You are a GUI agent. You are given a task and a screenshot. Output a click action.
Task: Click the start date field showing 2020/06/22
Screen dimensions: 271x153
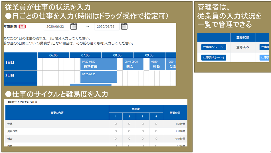(56, 26)
